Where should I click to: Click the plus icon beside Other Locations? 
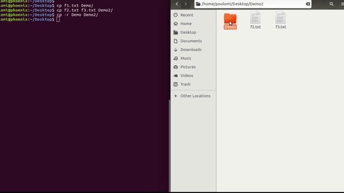[176, 96]
